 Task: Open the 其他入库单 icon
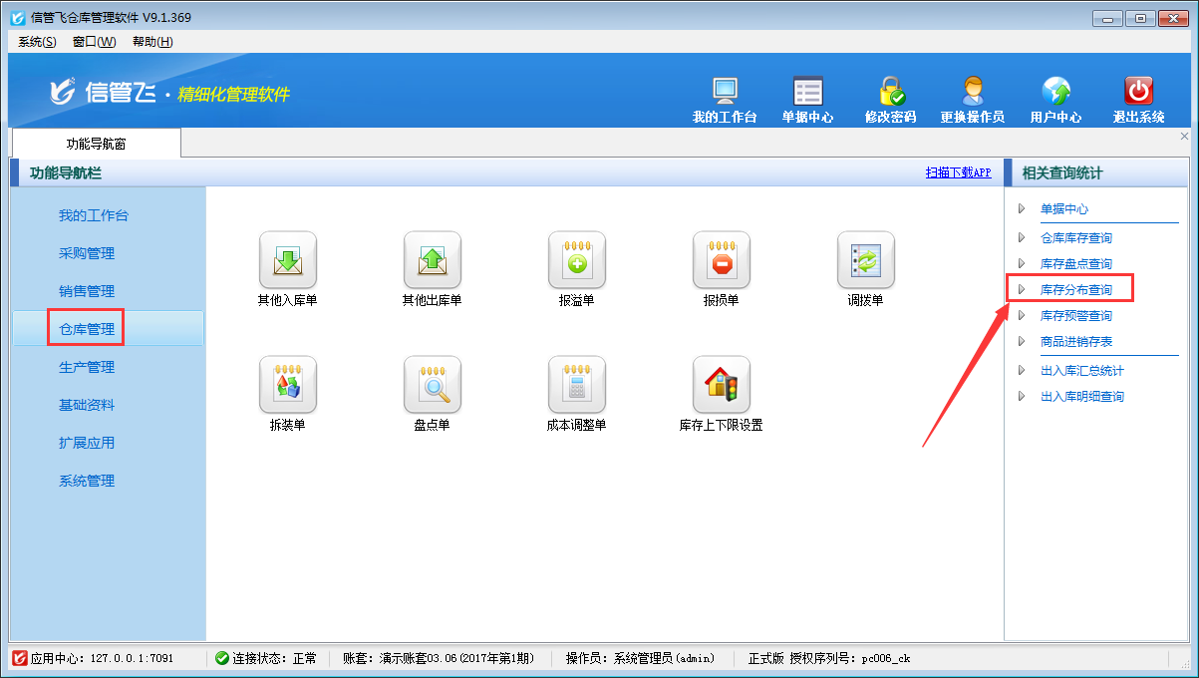pos(287,260)
